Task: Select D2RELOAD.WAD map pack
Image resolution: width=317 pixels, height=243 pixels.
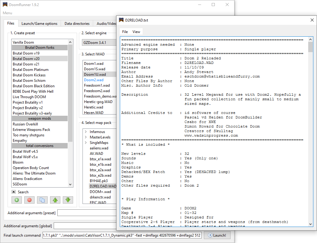Action: pos(103,186)
